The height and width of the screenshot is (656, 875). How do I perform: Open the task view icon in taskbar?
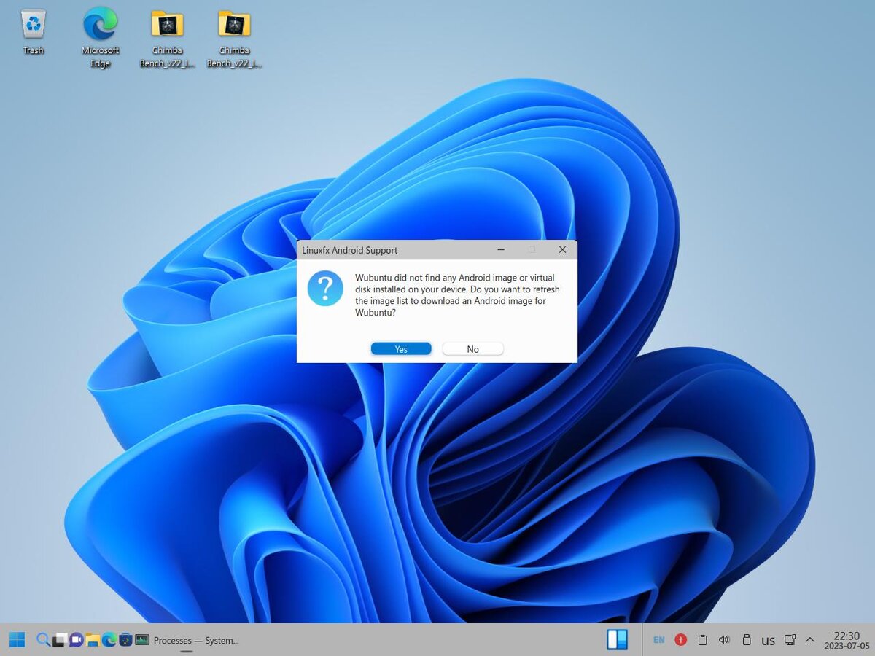(59, 640)
